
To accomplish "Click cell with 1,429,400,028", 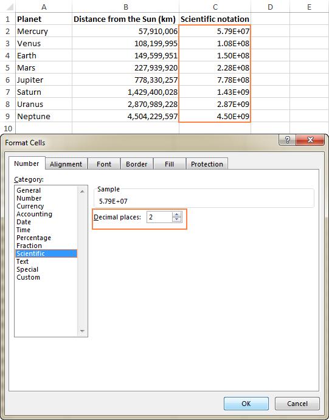I will (x=125, y=92).
